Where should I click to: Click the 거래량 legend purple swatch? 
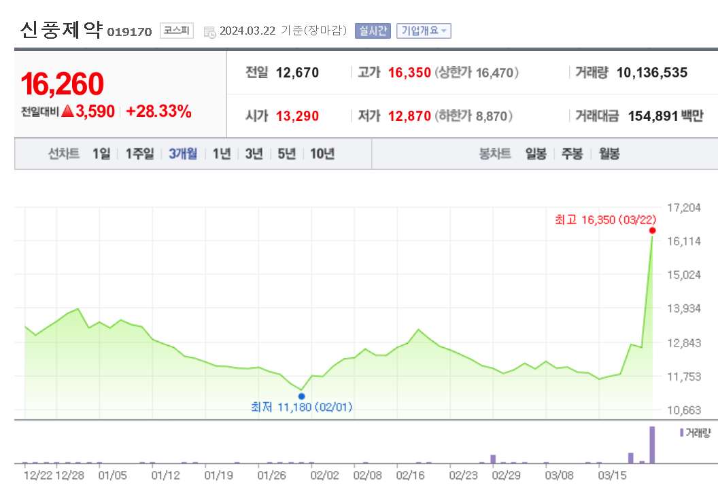682,432
